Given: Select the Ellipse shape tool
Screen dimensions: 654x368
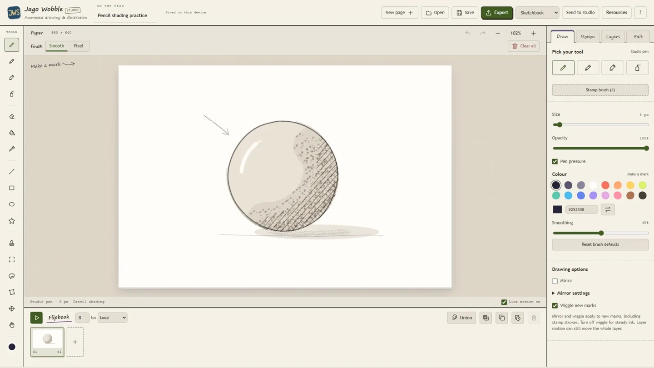Looking at the screenshot, I should click(12, 204).
